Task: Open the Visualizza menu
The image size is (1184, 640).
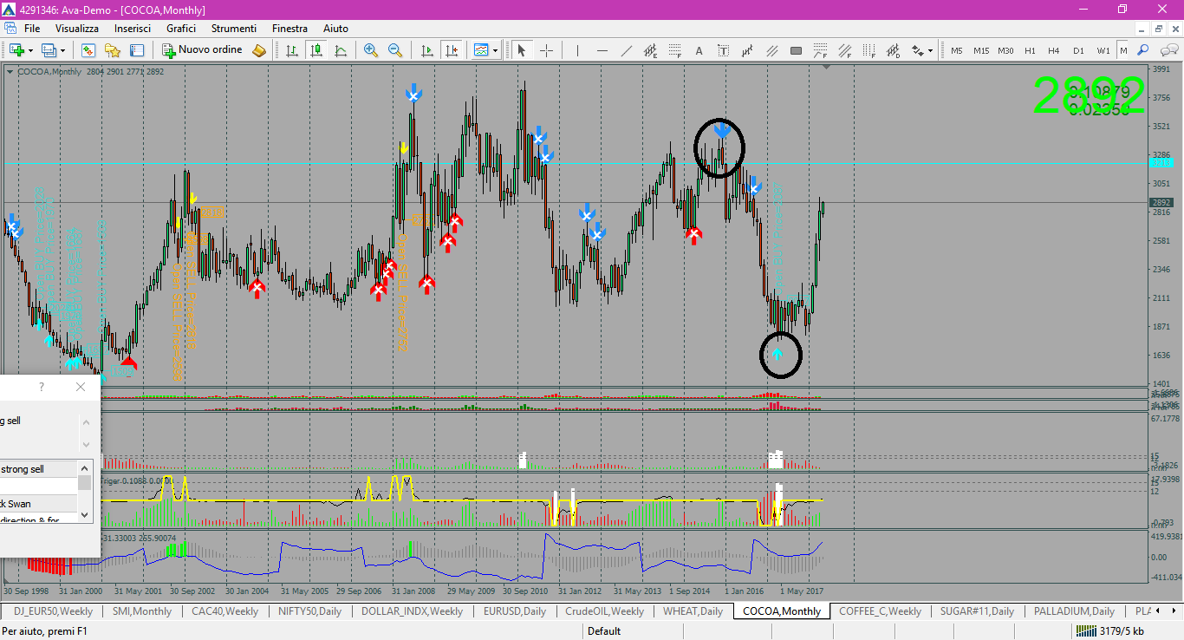Action: click(x=77, y=28)
